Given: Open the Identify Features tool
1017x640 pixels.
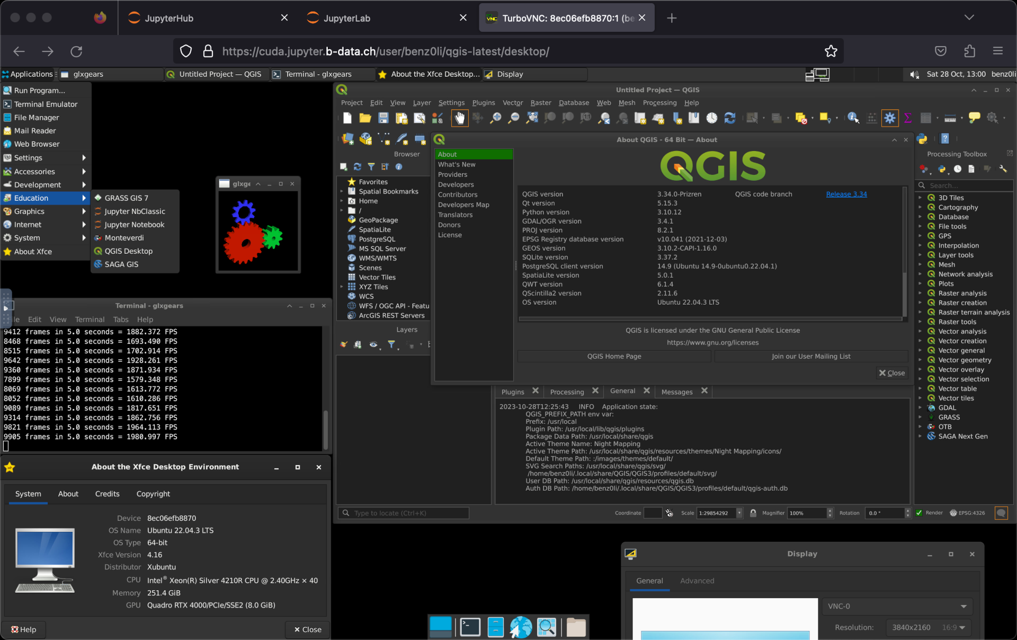Looking at the screenshot, I should click(x=853, y=118).
